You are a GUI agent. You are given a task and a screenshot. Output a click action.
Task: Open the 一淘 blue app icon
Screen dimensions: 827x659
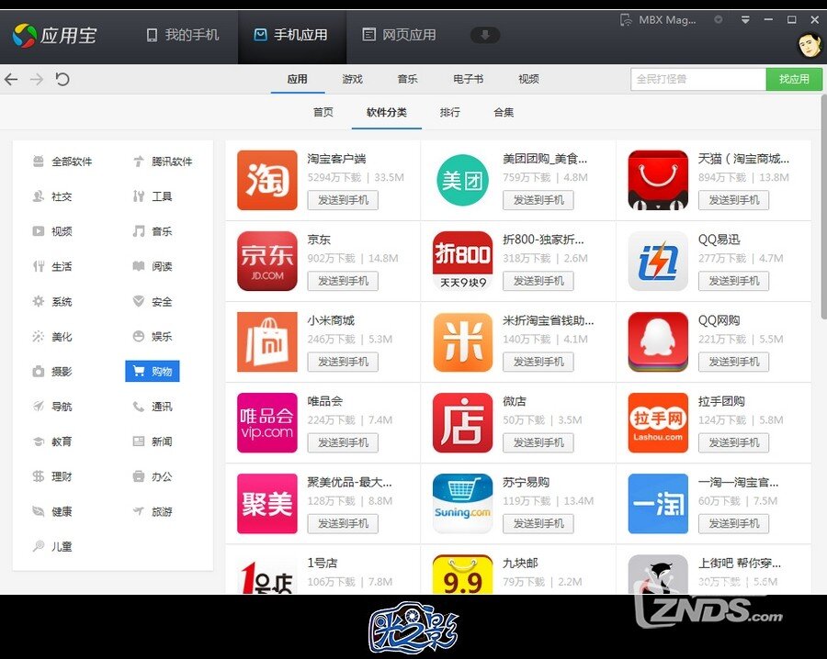pyautogui.click(x=658, y=504)
